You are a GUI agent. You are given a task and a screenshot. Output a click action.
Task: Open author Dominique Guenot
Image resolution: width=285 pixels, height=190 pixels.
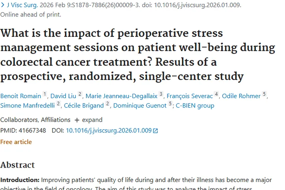click(x=140, y=105)
